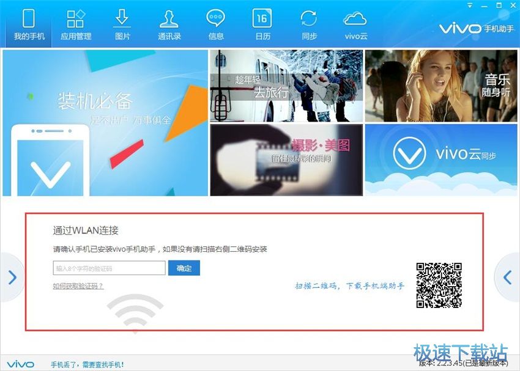520x371 pixels.
Task: Focus the 8-character verification code field
Action: click(x=109, y=268)
